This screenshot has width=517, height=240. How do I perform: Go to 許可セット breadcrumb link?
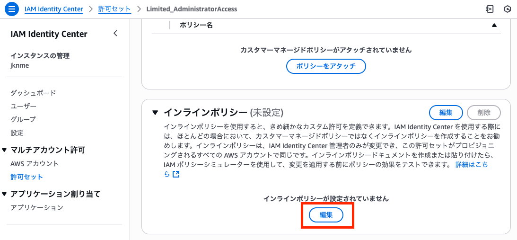tap(114, 9)
